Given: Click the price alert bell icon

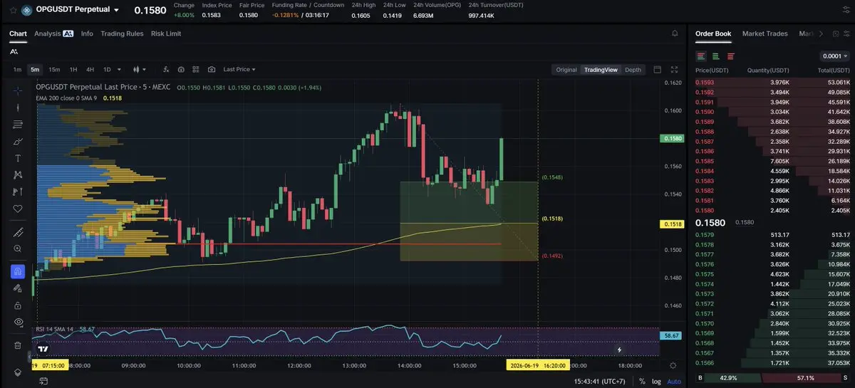Looking at the screenshot, I should [x=675, y=33].
